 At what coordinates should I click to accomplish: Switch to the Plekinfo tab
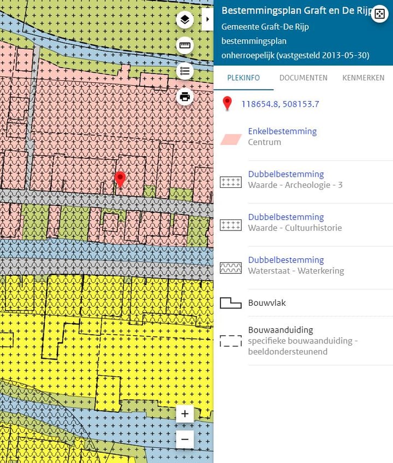(243, 78)
